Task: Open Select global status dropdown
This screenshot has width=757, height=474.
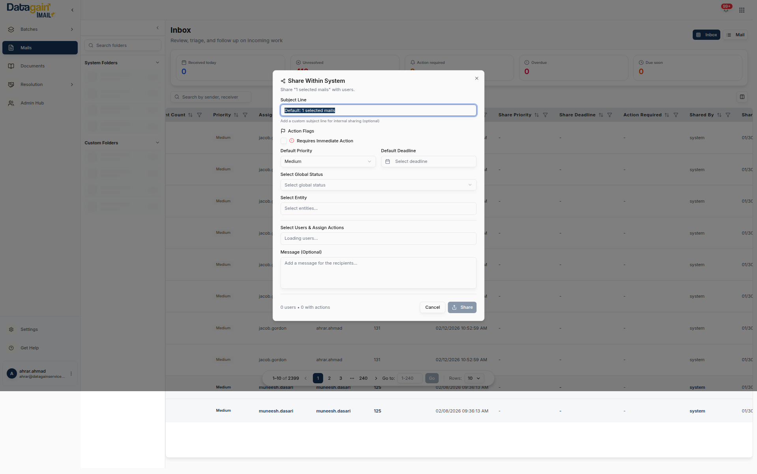Action: point(378,185)
